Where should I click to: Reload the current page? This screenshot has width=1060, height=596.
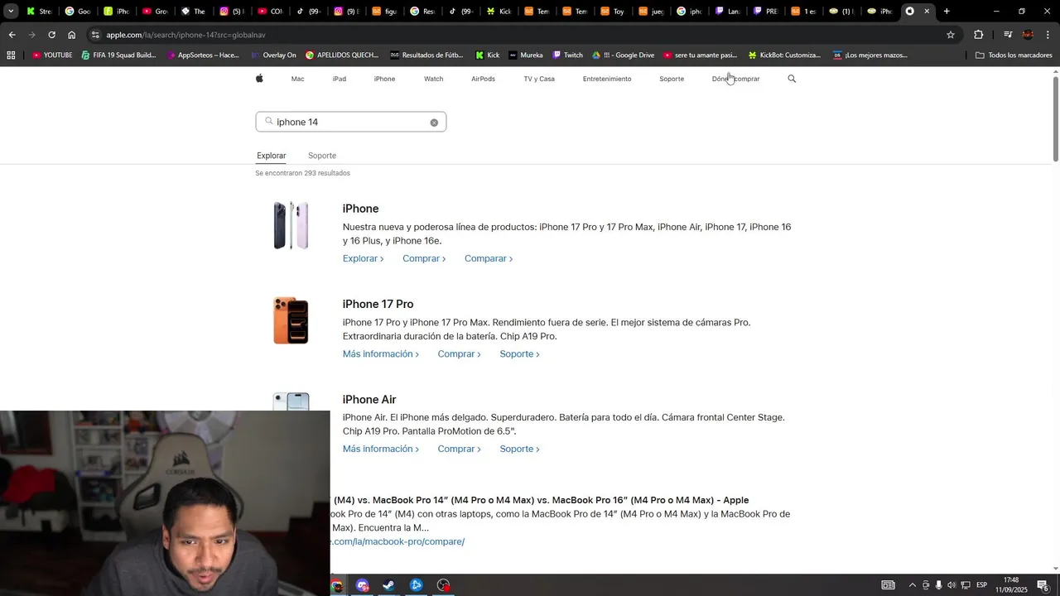pos(51,35)
